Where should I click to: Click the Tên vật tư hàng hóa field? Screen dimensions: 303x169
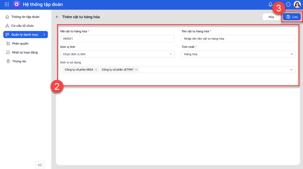point(238,39)
